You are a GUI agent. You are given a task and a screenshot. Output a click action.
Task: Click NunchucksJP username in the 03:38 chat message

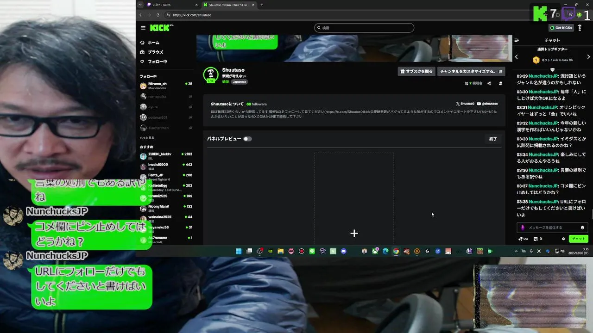543,202
